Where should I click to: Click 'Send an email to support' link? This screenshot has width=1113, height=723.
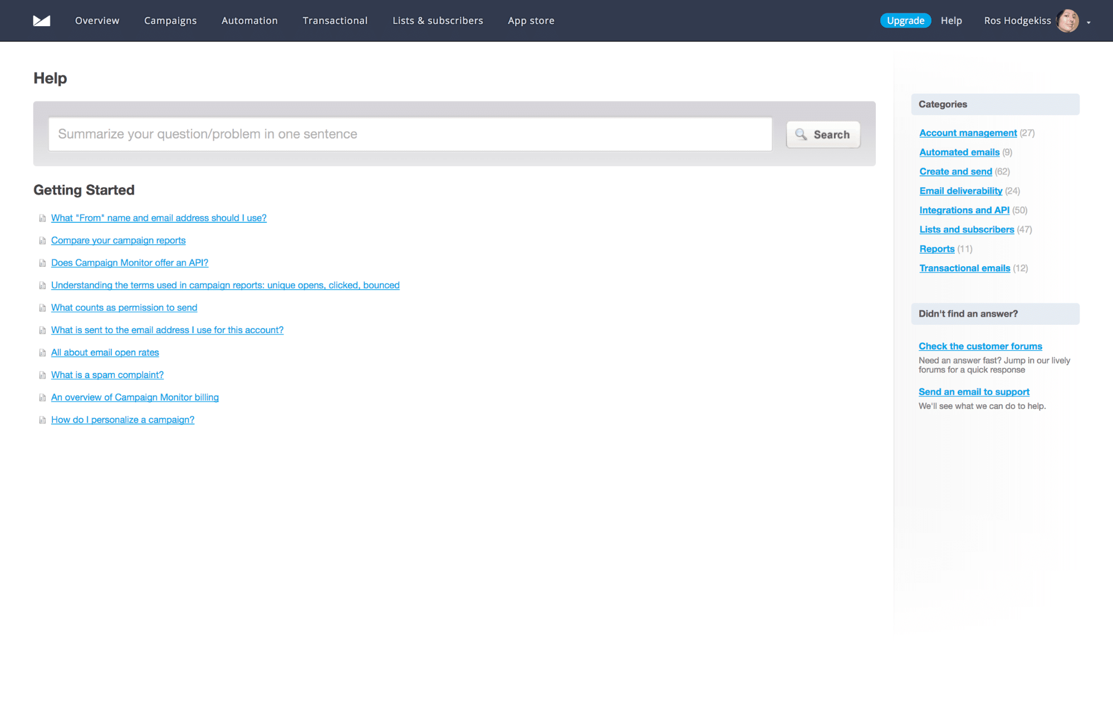[974, 392]
